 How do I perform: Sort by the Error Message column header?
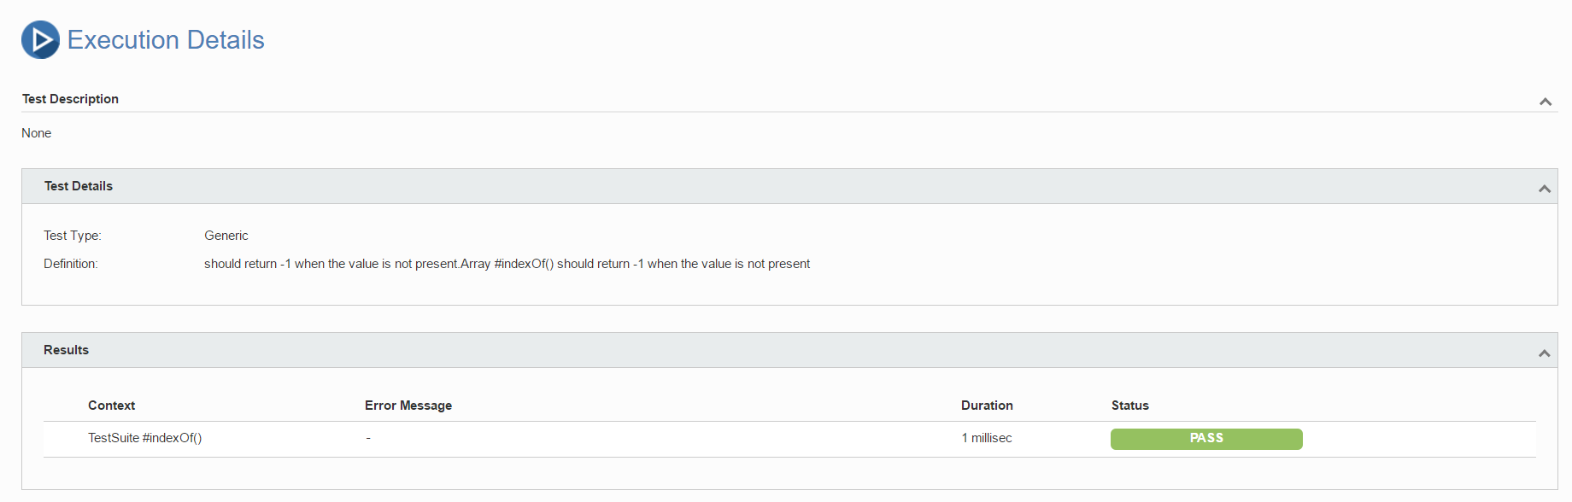coord(408,406)
